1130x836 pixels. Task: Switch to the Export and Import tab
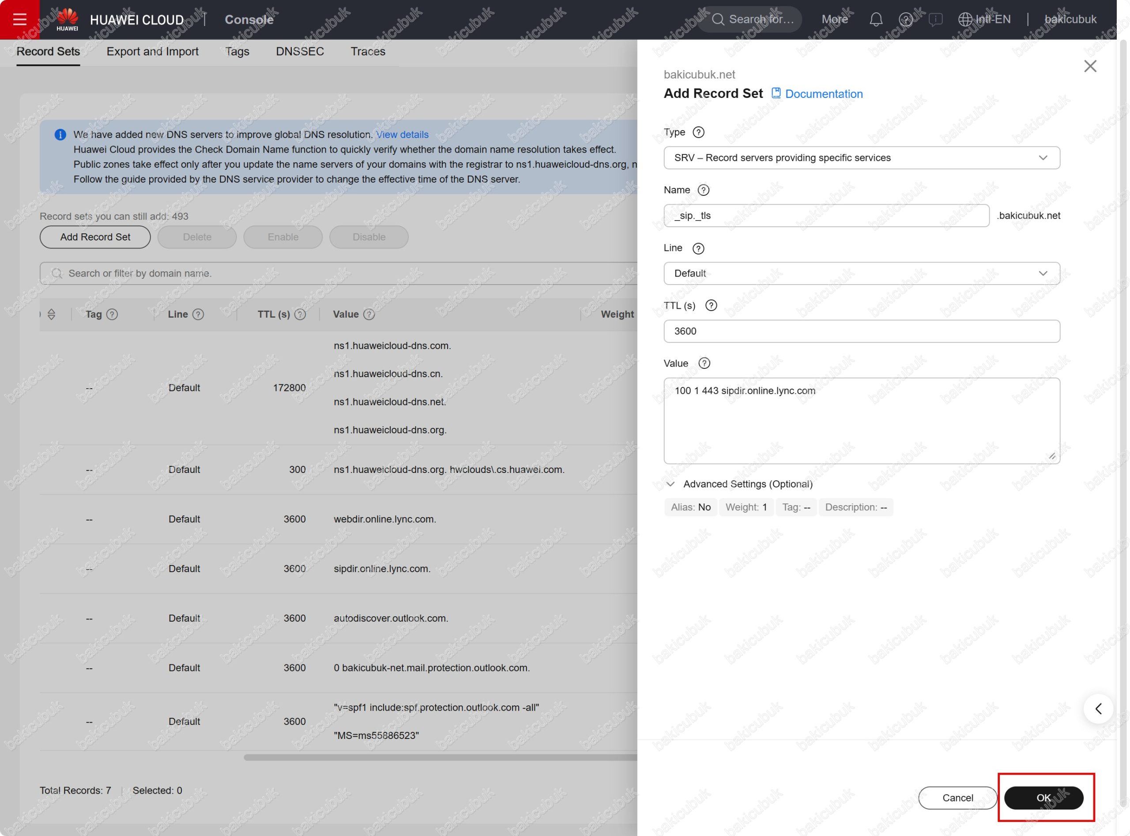[x=152, y=52]
